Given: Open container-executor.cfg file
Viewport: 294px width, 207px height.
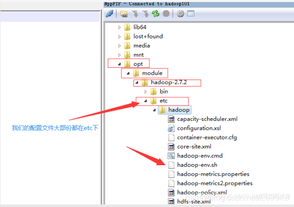Looking at the screenshot, I should click(207, 138).
